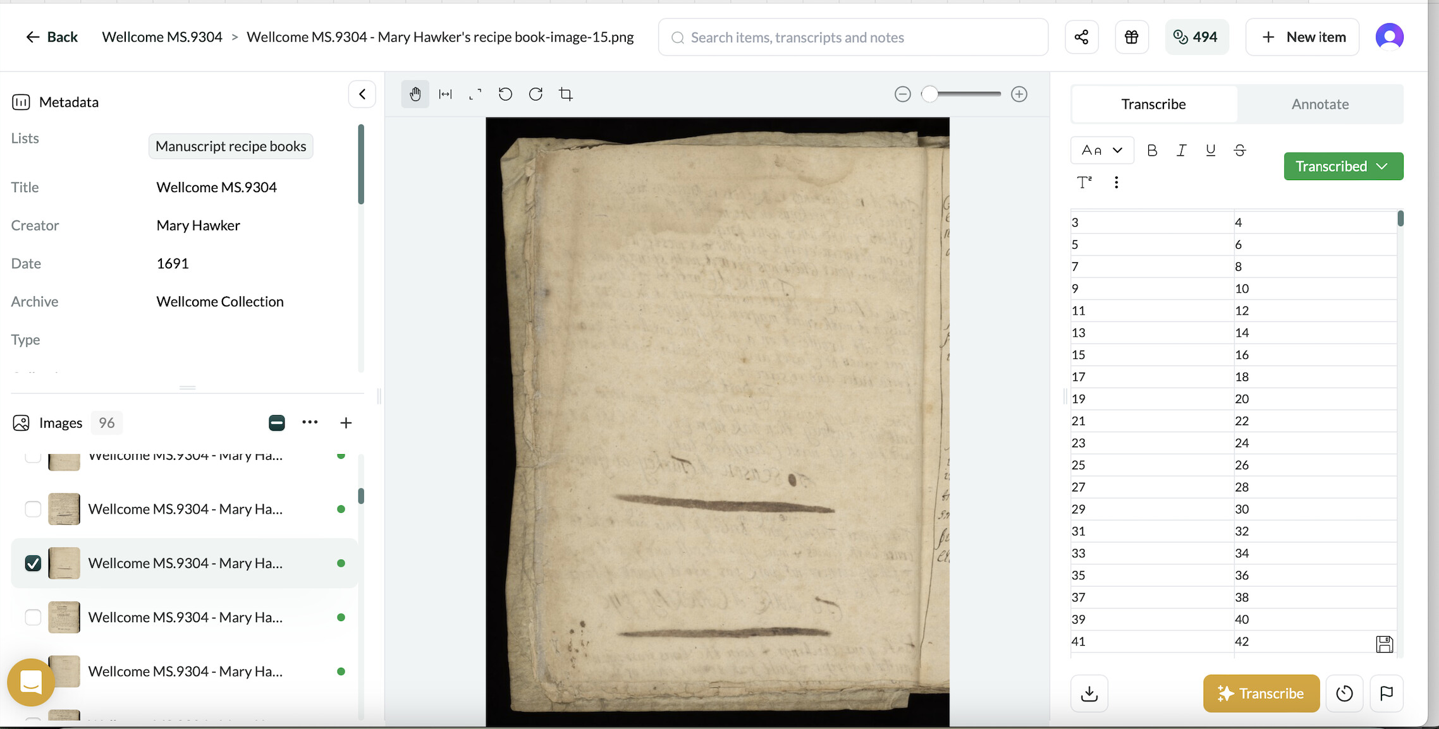Click the New item button

(1302, 37)
